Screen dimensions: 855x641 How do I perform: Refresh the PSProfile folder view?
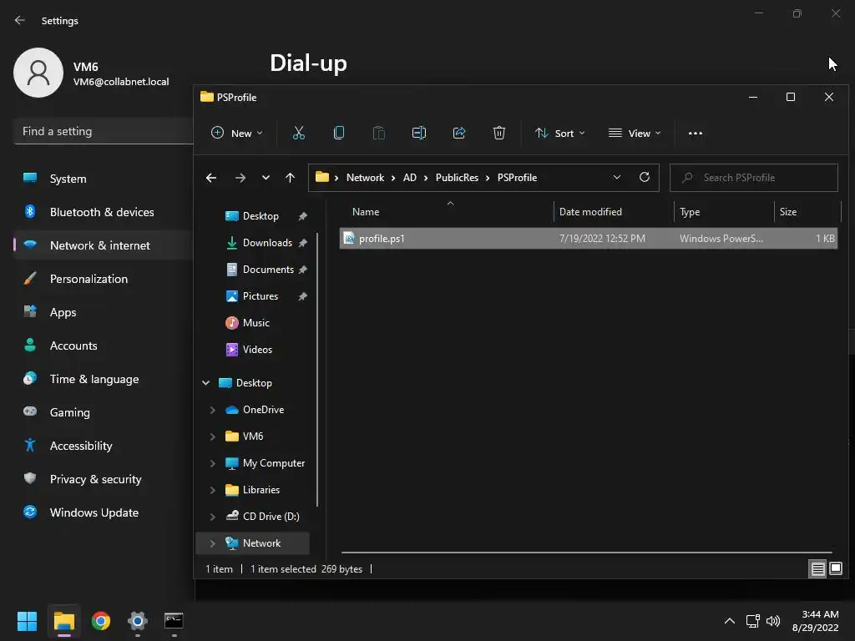(645, 177)
